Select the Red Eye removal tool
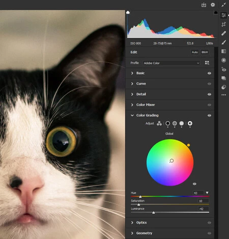Screen dimensions: 229x239 click(223, 70)
